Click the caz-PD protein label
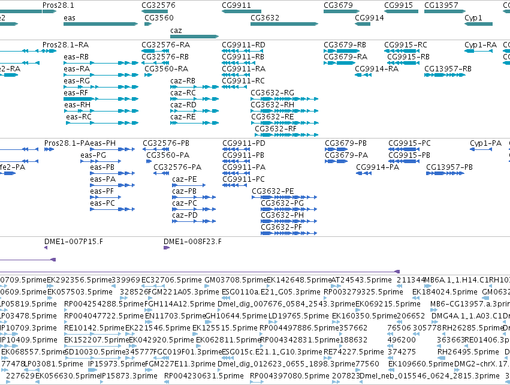510x385 pixels. click(185, 215)
